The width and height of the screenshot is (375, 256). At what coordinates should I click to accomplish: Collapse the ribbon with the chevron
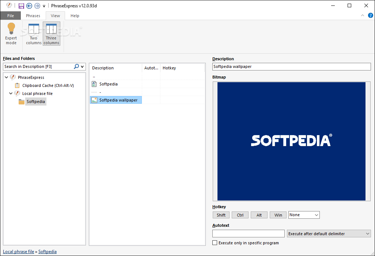coord(363,15)
